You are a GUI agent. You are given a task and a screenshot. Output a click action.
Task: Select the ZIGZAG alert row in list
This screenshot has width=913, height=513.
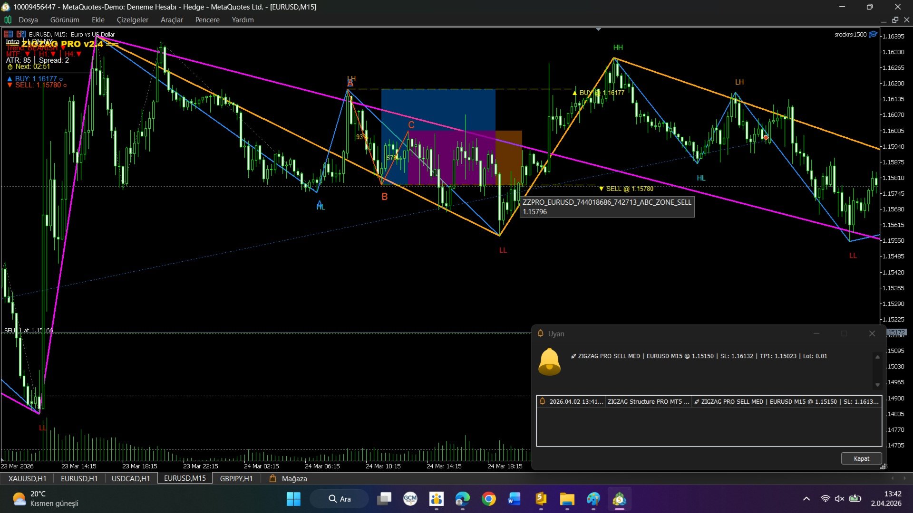tap(709, 402)
